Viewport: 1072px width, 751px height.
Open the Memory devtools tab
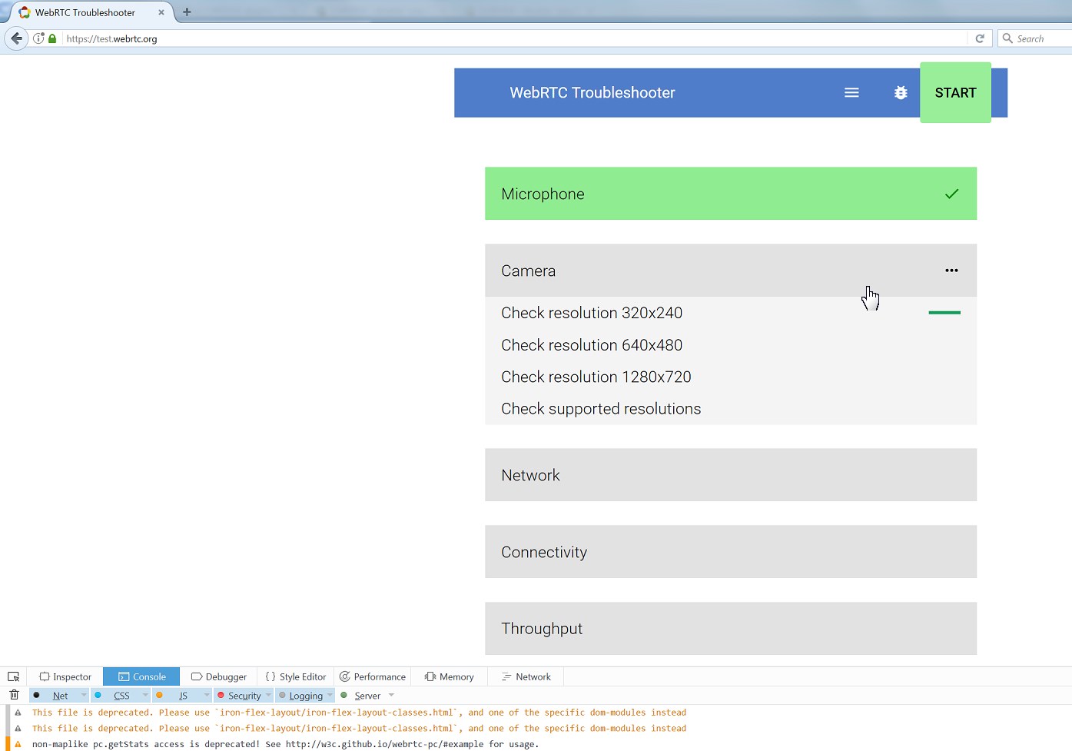(x=450, y=676)
